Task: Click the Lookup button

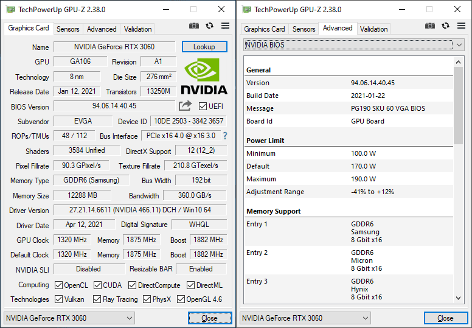Action: coord(204,47)
